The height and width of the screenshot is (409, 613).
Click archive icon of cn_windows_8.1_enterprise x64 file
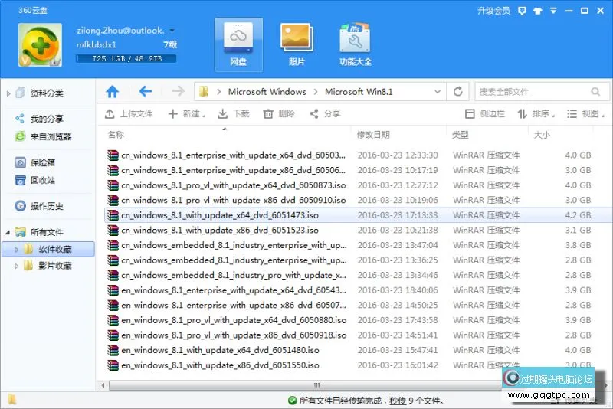tap(113, 155)
